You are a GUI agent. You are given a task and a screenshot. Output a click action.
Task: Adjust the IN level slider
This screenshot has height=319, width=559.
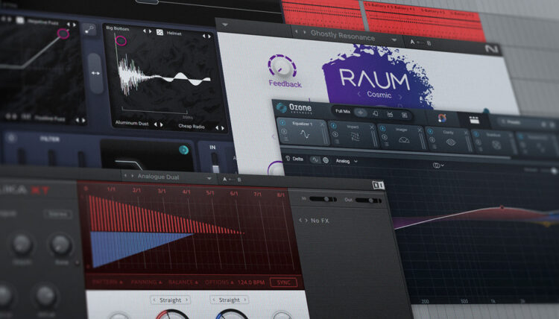tap(215, 162)
